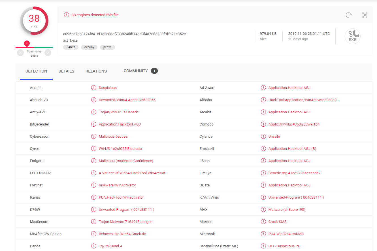
Task: Click 'ApplicUnwnt@#353jy30w9l1bh' detection text
Action: (x=294, y=124)
